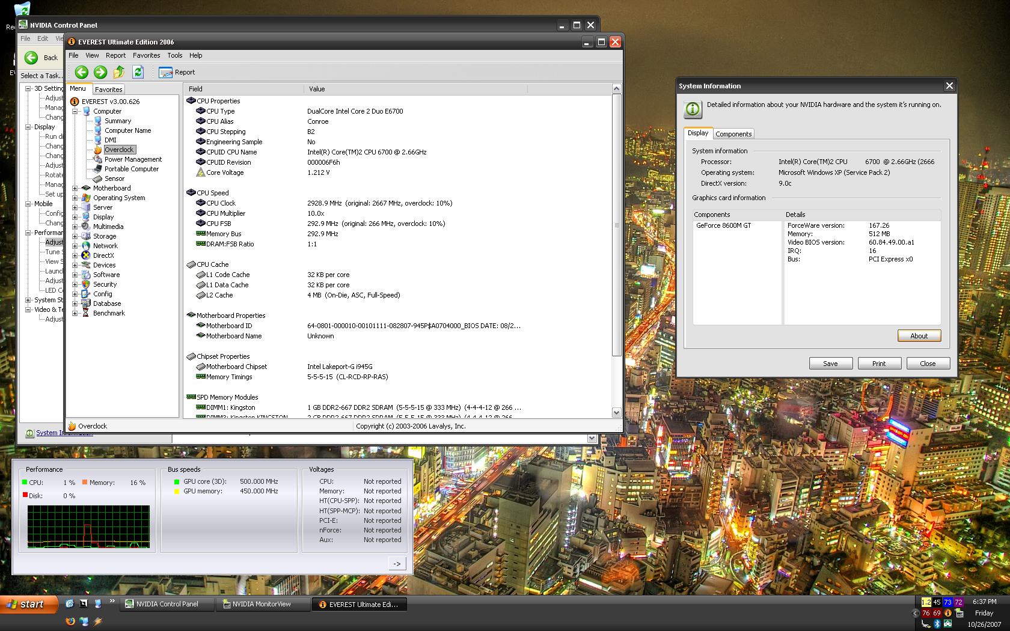Viewport: 1010px width, 631px height.
Task: Click the yellow 1.2 sensor tray icon
Action: point(926,602)
